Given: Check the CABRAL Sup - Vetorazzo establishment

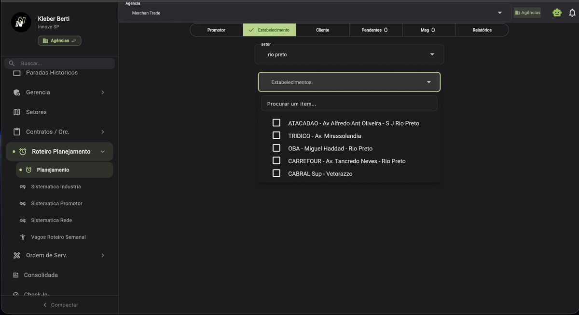Looking at the screenshot, I should click(x=276, y=172).
